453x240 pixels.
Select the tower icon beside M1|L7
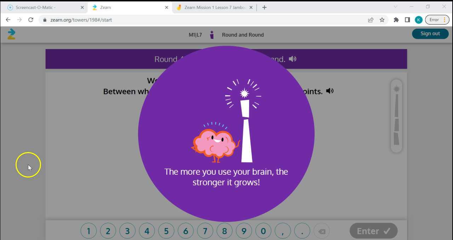coord(212,35)
